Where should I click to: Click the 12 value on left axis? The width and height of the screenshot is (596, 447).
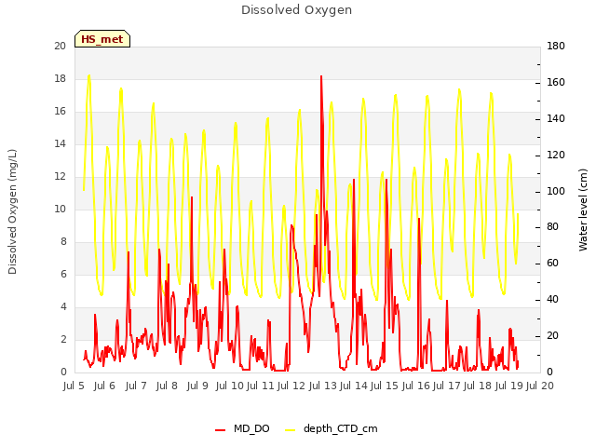60,176
